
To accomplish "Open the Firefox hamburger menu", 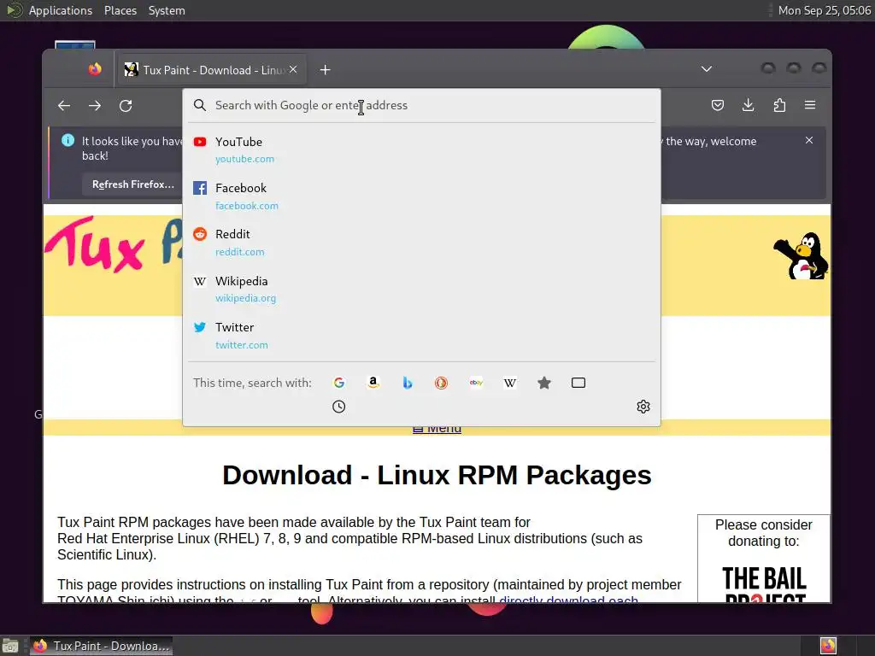I will [x=810, y=105].
